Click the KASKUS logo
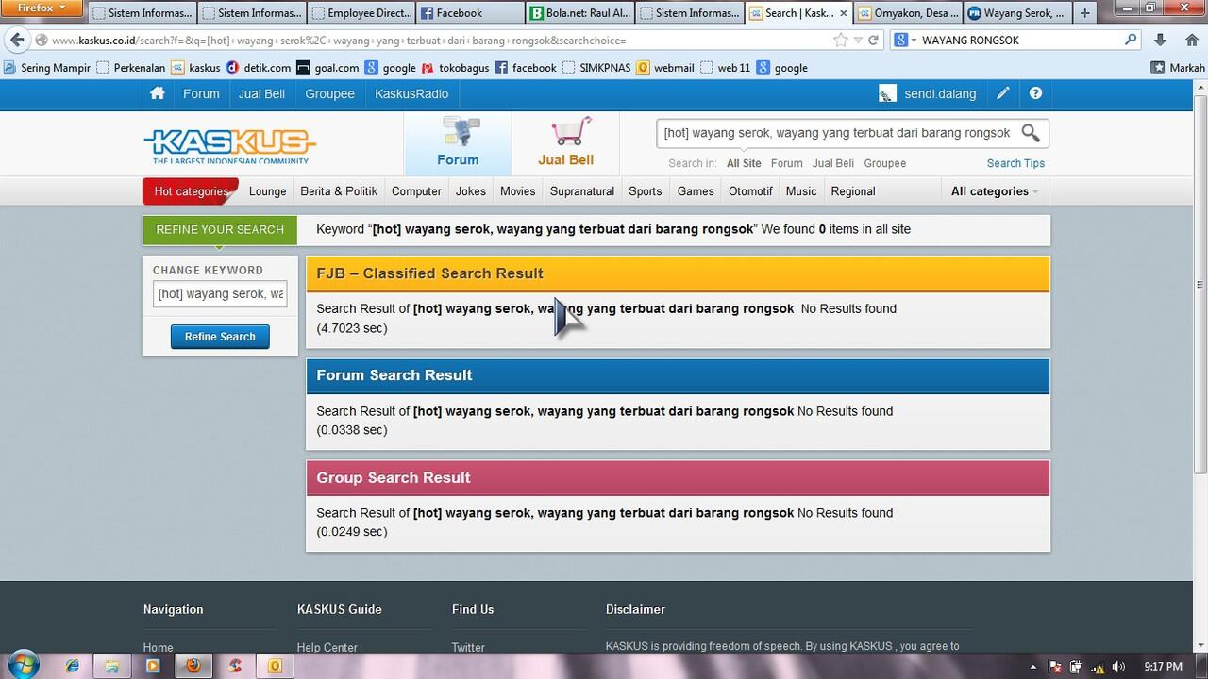 tap(229, 144)
